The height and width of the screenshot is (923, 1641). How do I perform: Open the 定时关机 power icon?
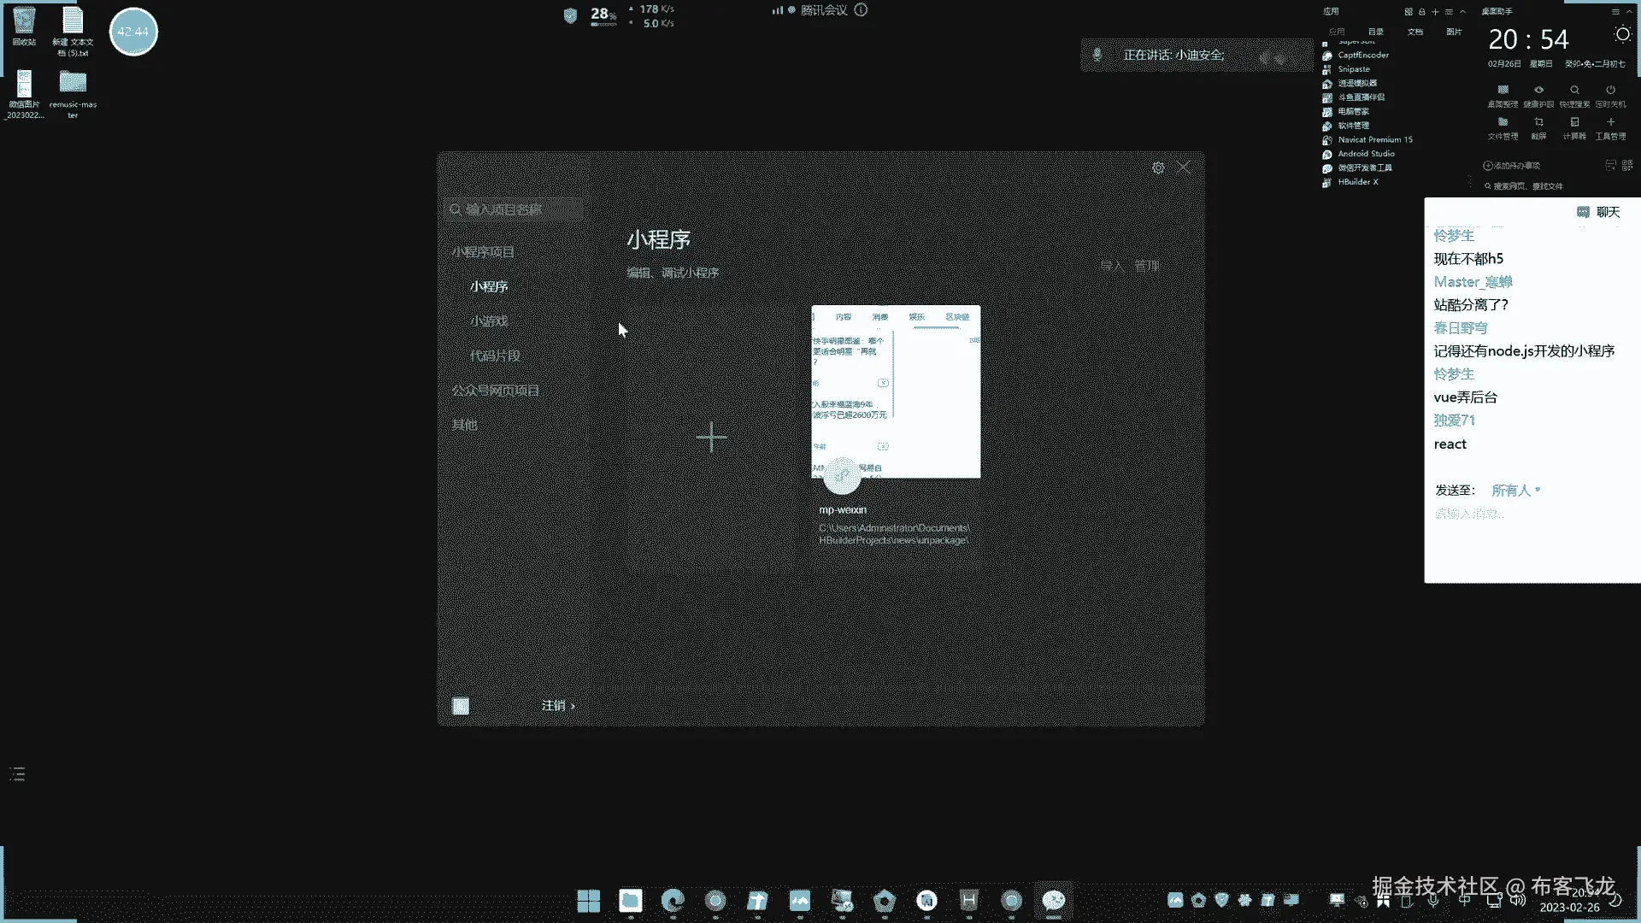(x=1610, y=91)
